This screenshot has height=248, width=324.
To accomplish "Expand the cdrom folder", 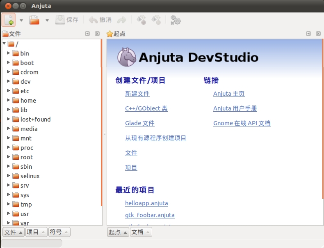I will pyautogui.click(x=9, y=72).
